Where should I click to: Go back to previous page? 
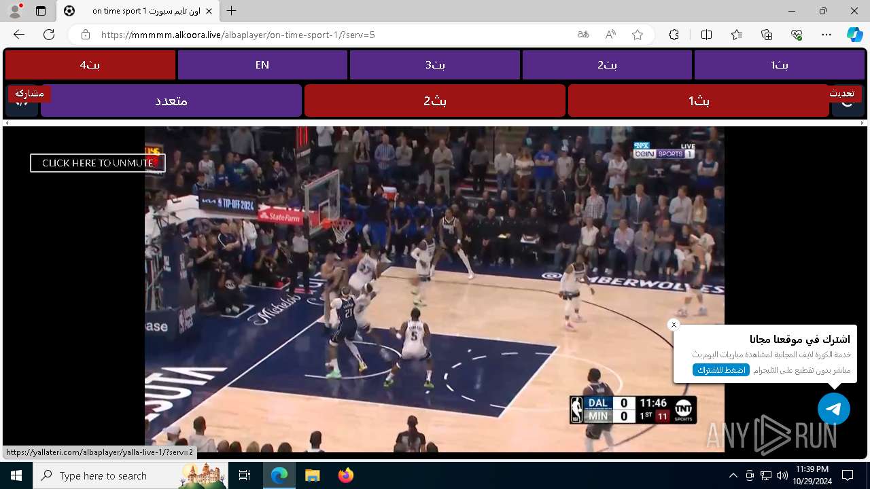point(19,35)
